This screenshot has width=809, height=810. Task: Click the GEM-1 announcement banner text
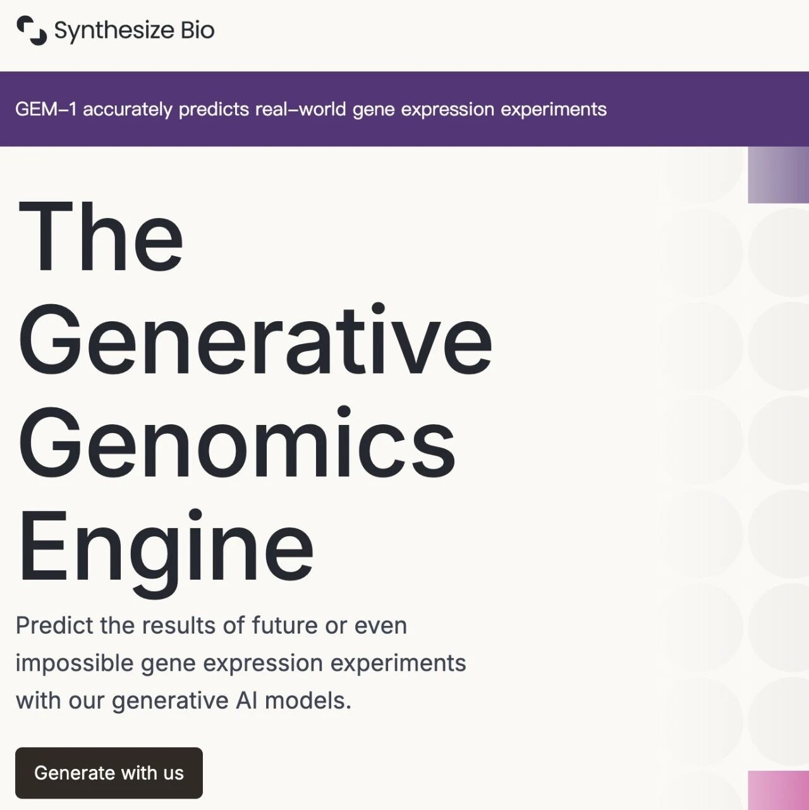coord(310,109)
